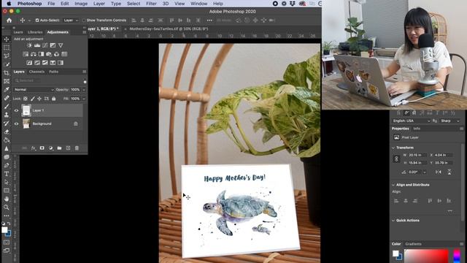The image size is (467, 263).
Task: Toggle Auto-Select checkbox
Action: pyautogui.click(x=37, y=20)
